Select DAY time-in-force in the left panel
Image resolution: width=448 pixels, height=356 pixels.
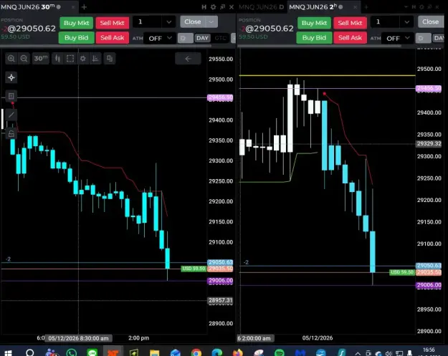pos(203,38)
